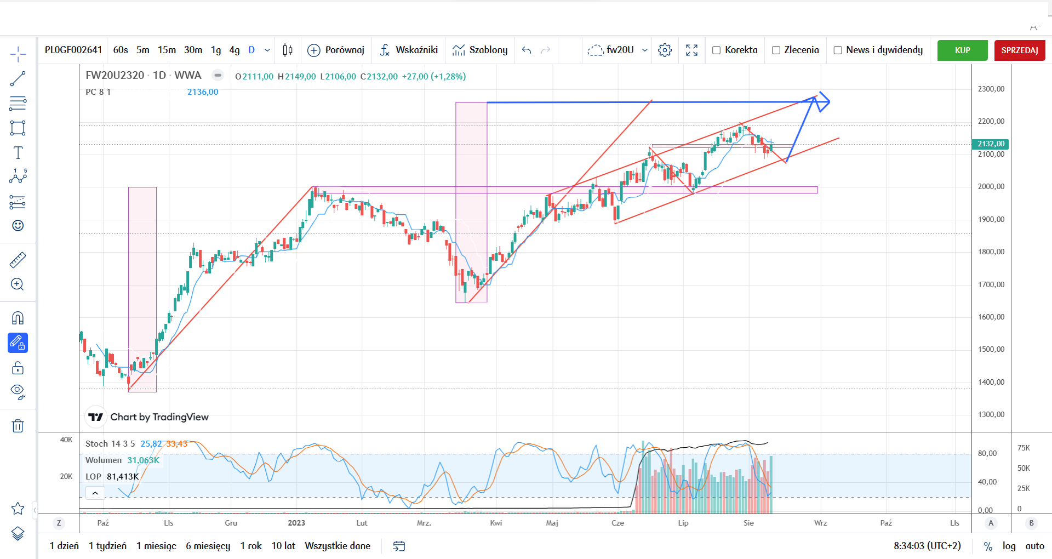
Task: Collapse the indicator legend arrow
Action: [95, 493]
